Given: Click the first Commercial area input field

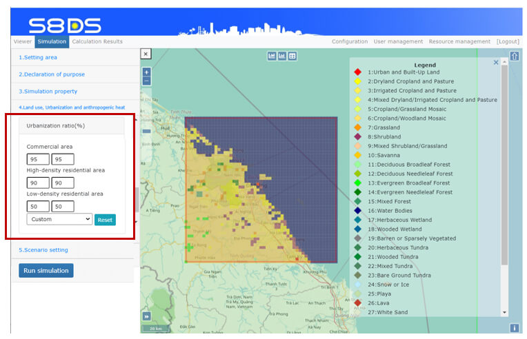Looking at the screenshot, I should point(37,159).
